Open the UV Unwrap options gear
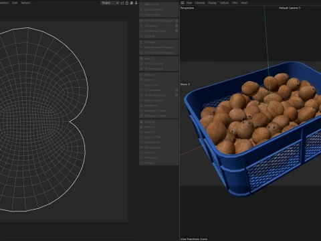The width and height of the screenshot is (321, 241). click(177, 26)
